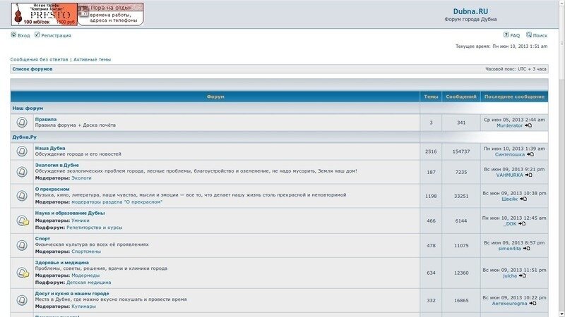Open the Дубна.Ру category header
Screen dimensions: 565x317
[x=25, y=137]
